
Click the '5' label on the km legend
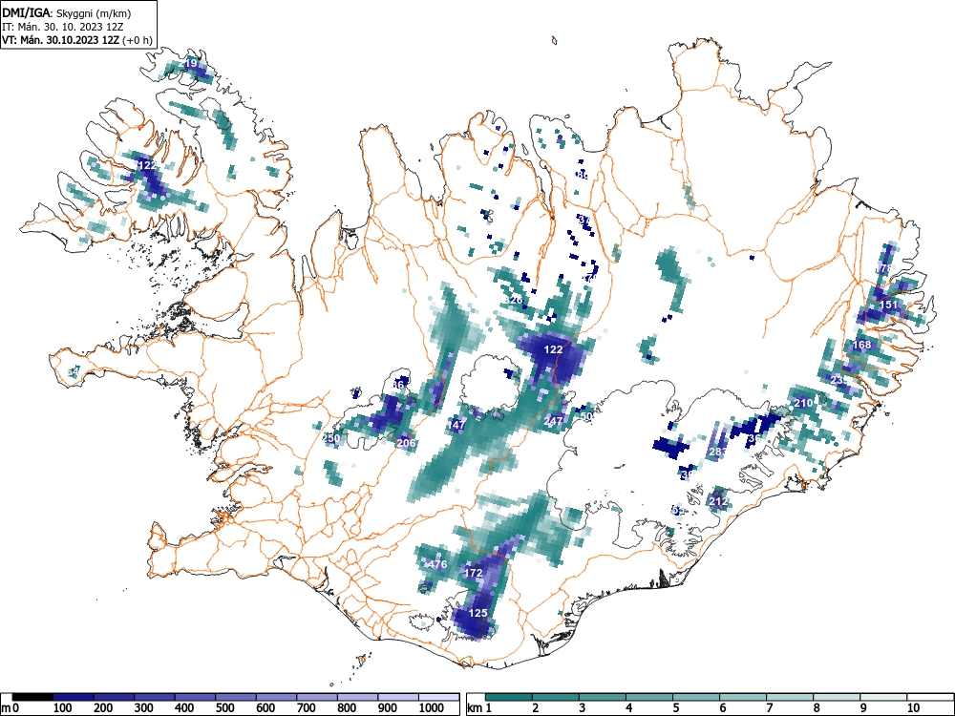click(676, 708)
